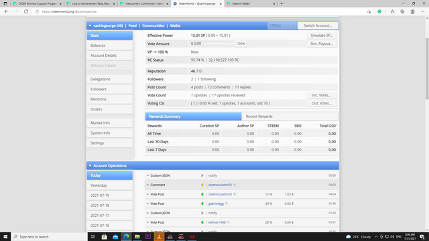Viewport: 429px width, 241px height.
Task: Click the gray arrow in the 05:00 Custom JSON row
Action: (202, 175)
